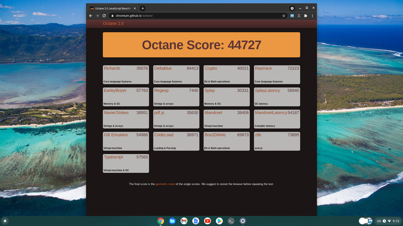Image resolution: width=403 pixels, height=226 pixels.
Task: Click the SplayLatency score box
Action: coord(277,96)
